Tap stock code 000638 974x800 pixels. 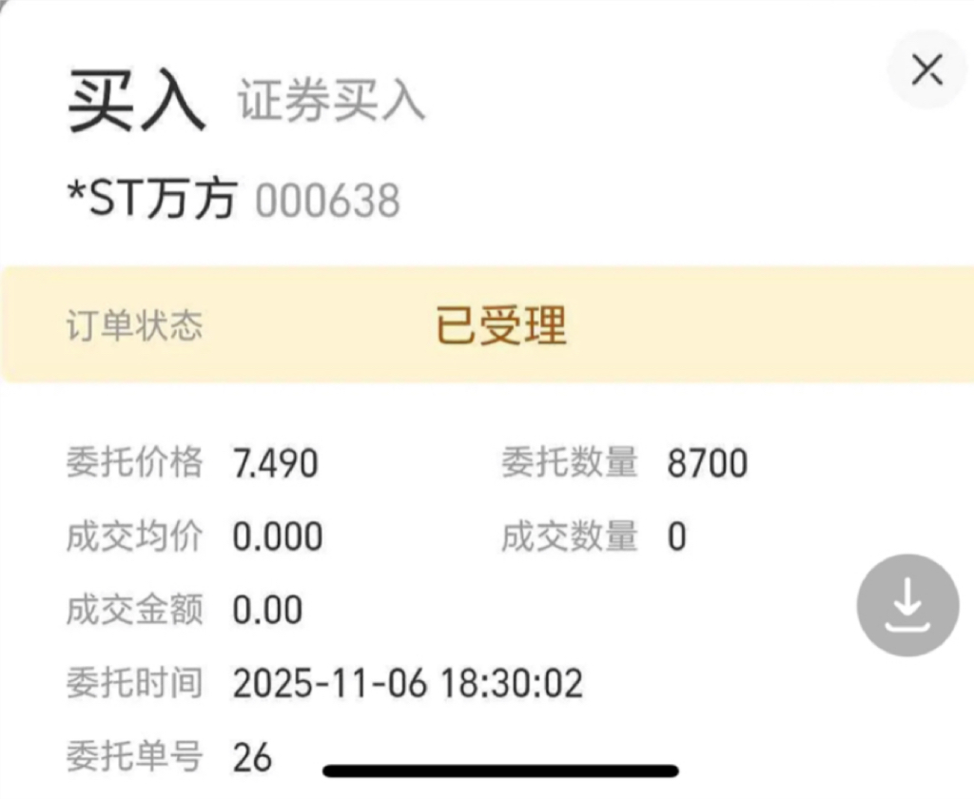point(327,201)
